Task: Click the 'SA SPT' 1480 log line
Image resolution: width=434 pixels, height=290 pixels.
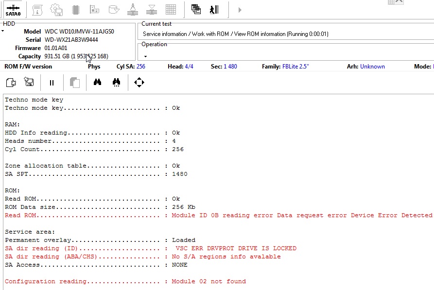Action: [x=96, y=174]
